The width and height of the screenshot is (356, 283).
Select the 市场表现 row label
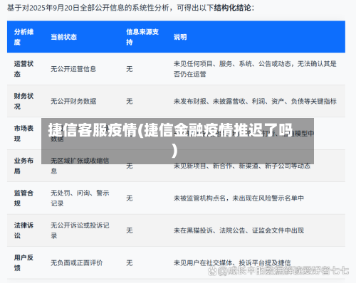23,134
